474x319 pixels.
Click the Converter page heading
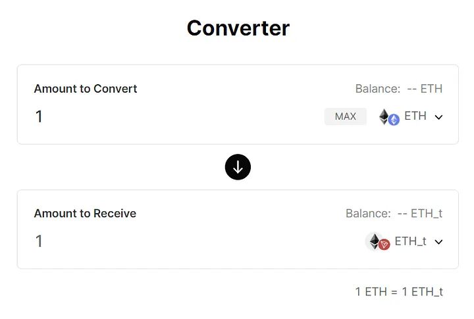[x=238, y=28]
